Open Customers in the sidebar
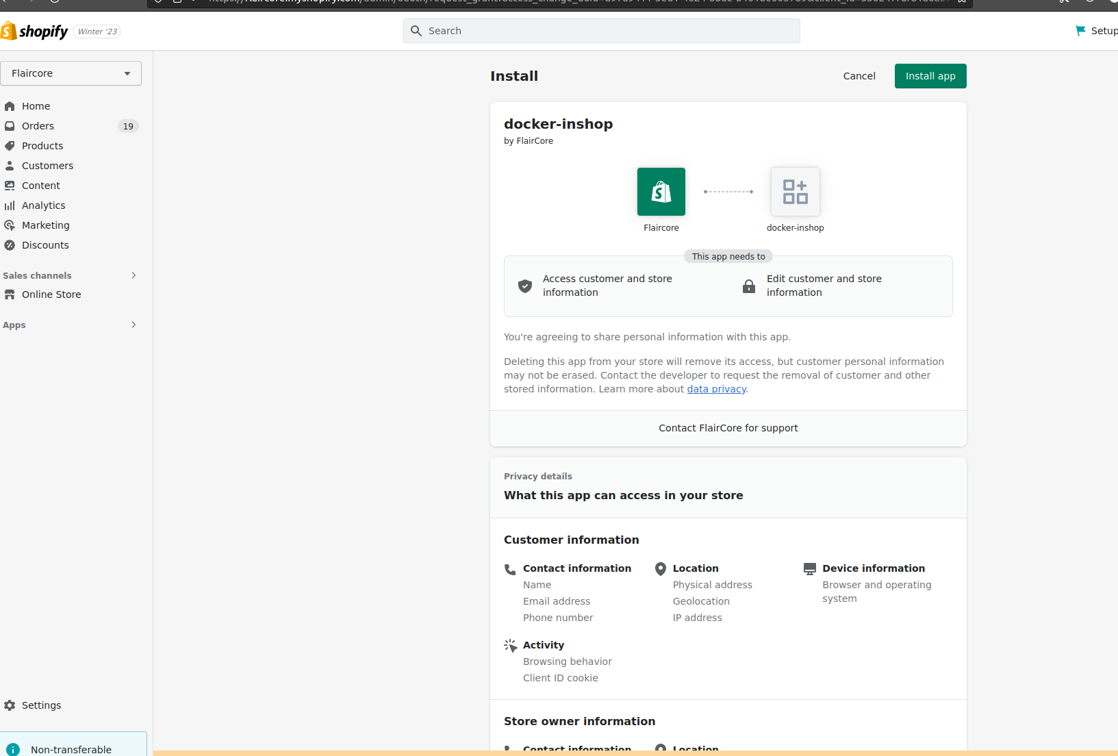Screen dimensions: 1118x756 (47, 166)
